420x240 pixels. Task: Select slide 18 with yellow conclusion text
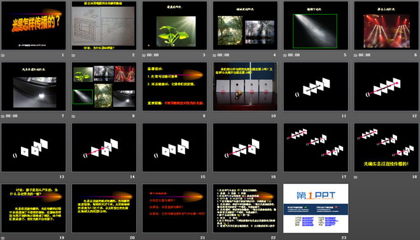(386, 147)
